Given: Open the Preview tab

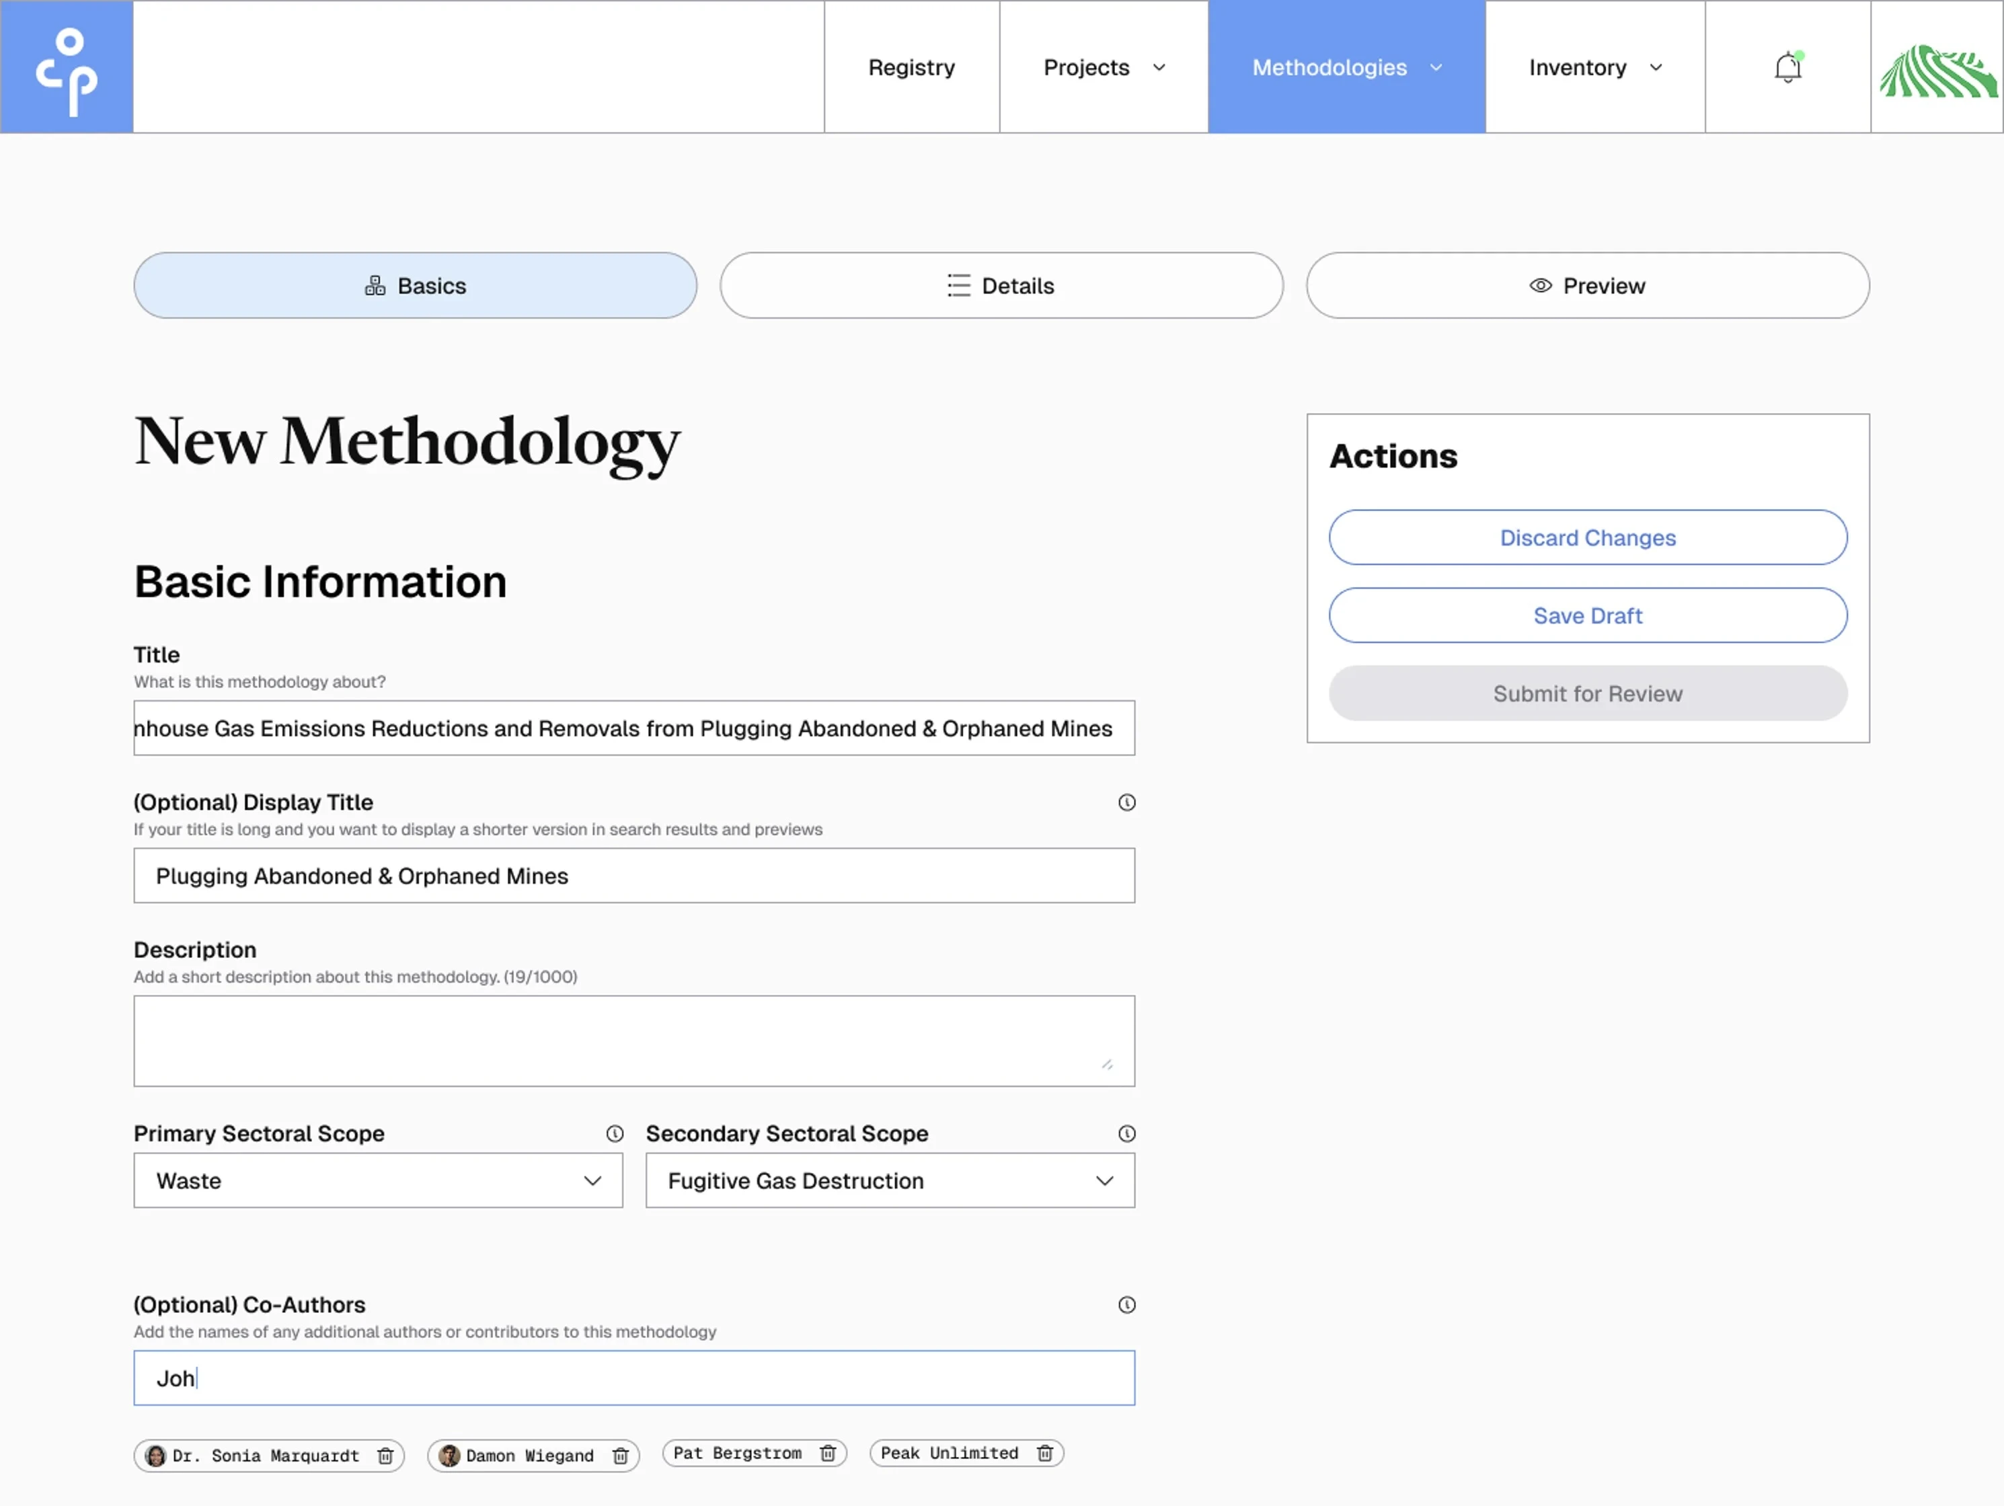Looking at the screenshot, I should tap(1587, 285).
